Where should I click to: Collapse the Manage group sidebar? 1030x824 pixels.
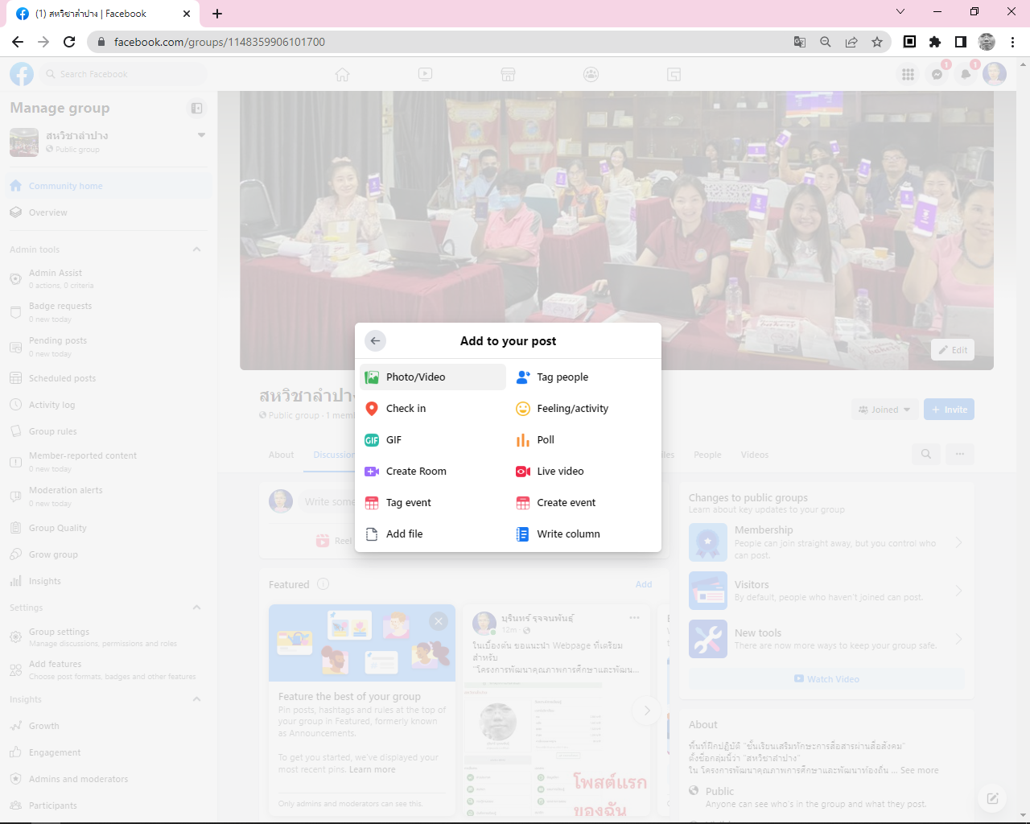tap(197, 108)
